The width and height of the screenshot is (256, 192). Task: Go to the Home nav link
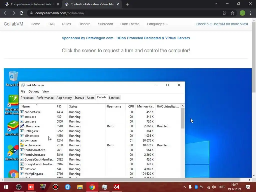pyautogui.click(x=35, y=24)
